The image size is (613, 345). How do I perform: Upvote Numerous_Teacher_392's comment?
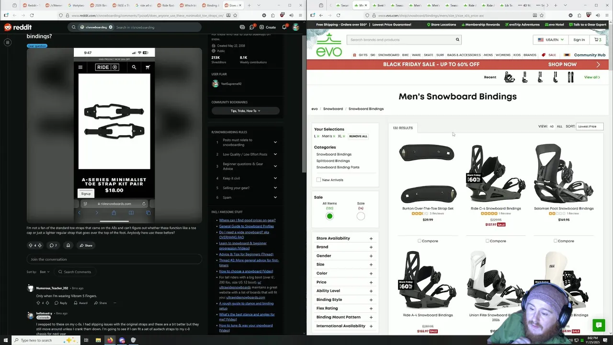tap(38, 303)
